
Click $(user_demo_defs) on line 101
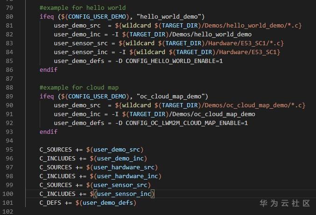106,203
